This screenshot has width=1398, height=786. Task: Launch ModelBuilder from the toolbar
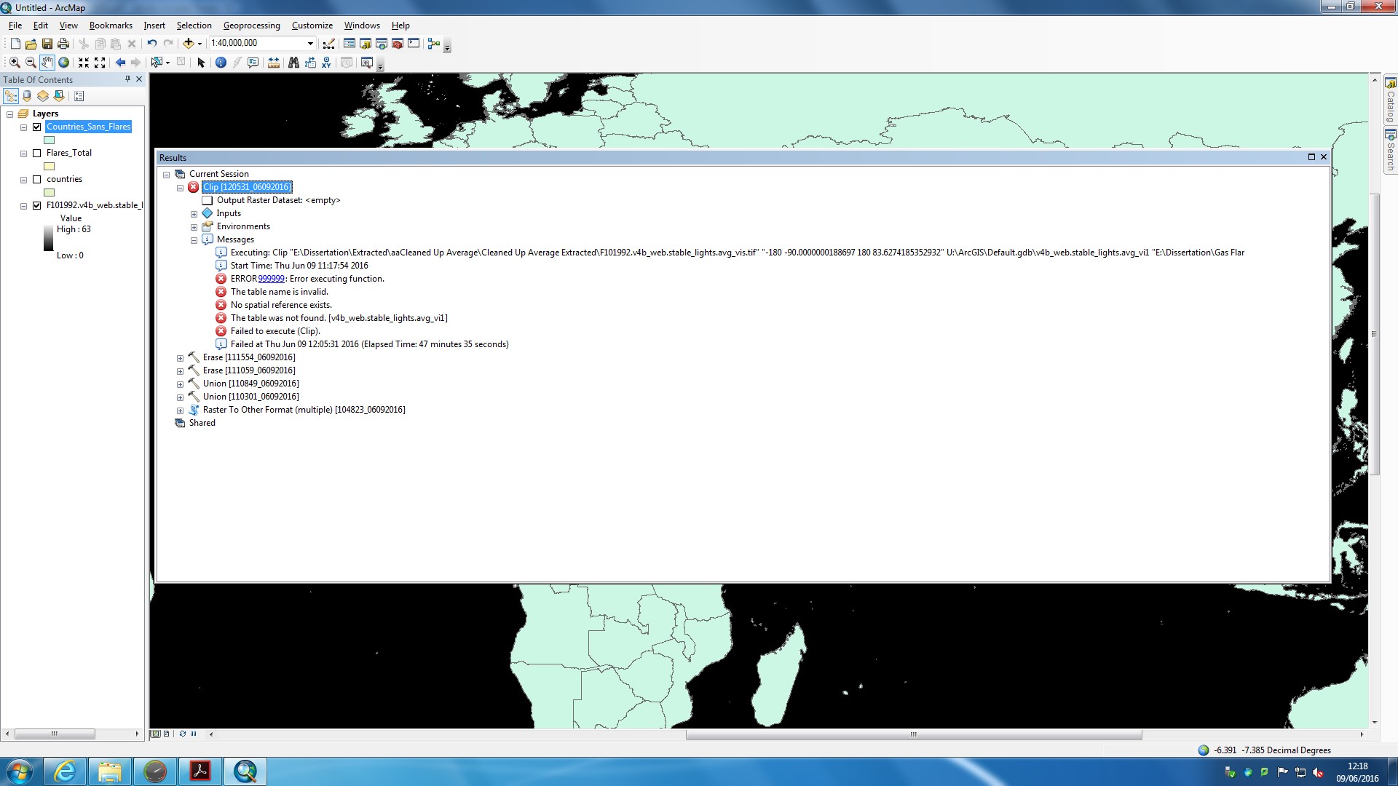click(434, 44)
